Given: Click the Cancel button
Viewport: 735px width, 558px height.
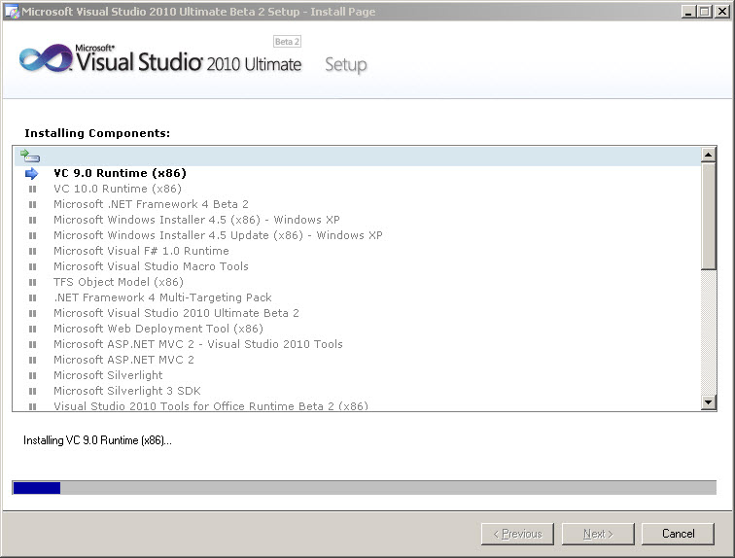Looking at the screenshot, I should tap(678, 534).
